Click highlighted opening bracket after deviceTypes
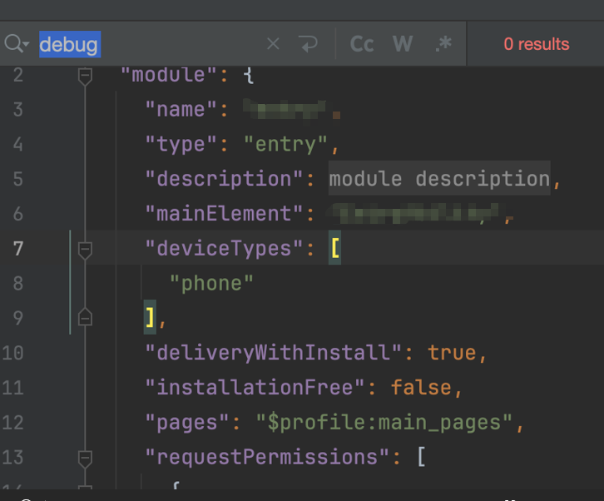604x501 pixels. point(334,248)
